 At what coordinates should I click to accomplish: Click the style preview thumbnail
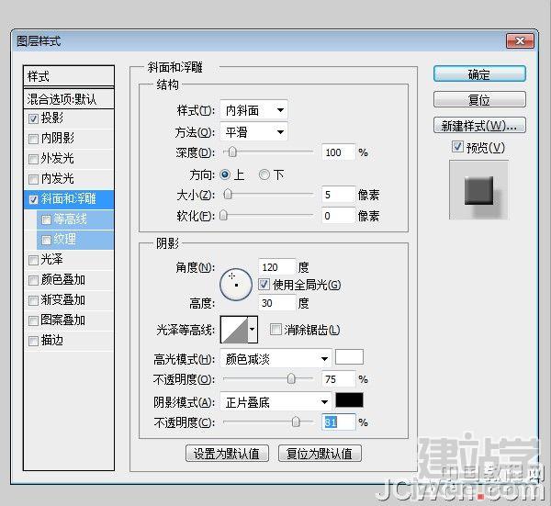click(x=478, y=190)
